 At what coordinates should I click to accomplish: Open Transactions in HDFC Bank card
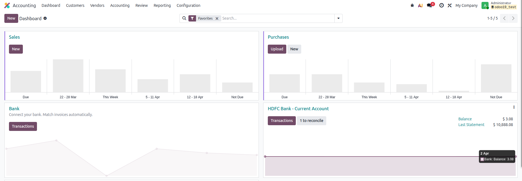(x=282, y=121)
